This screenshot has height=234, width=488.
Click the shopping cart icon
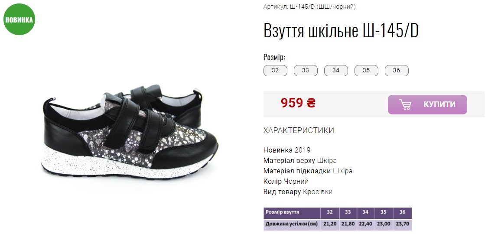pos(405,104)
